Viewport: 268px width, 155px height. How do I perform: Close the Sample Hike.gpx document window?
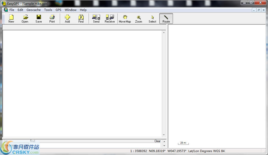point(264,10)
